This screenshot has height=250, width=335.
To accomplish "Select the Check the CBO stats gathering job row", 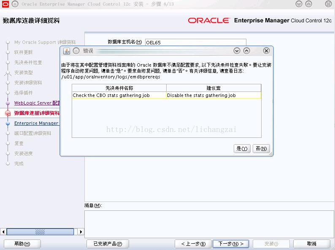I will 166,95.
